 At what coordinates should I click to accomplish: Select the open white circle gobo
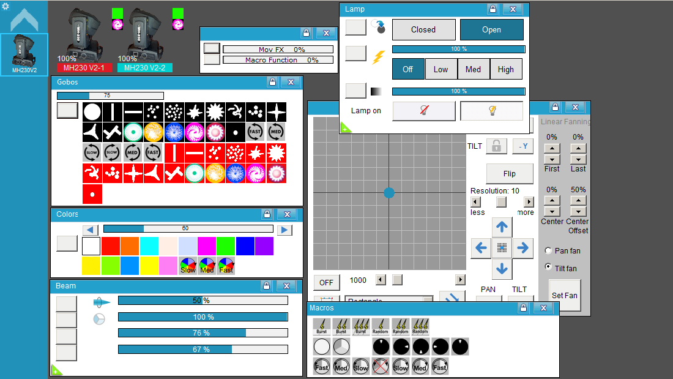pos(92,111)
